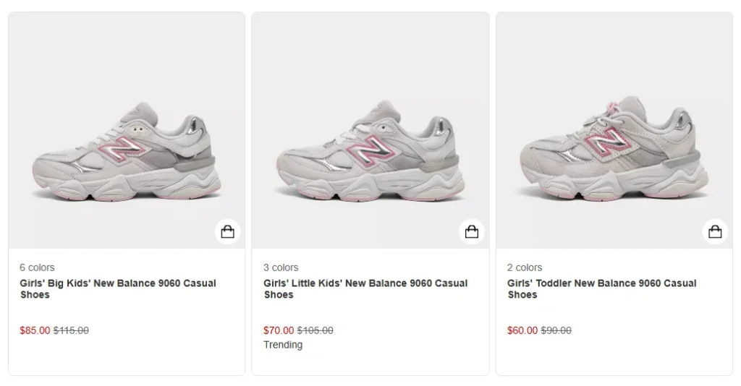This screenshot has width=741, height=386.
Task: Open Girls' Big Kids' New Balance 9060 title link
Action: click(x=118, y=289)
